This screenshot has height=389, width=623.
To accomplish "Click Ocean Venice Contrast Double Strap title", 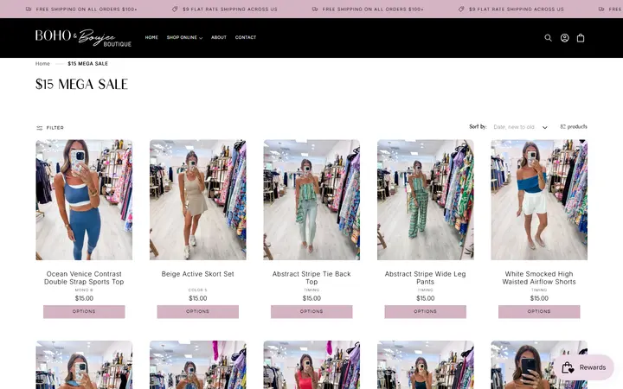I will (84, 277).
